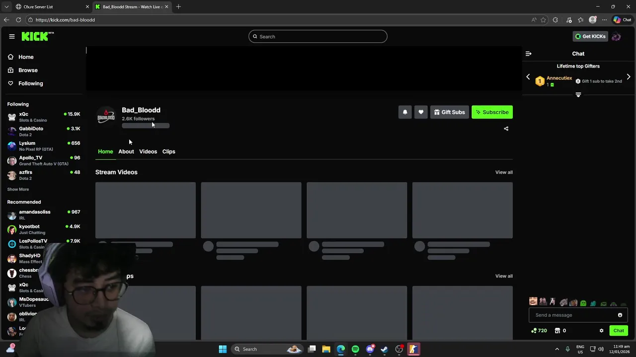Open Edge read aloud icon
This screenshot has width=636, height=357.
pyautogui.click(x=534, y=20)
